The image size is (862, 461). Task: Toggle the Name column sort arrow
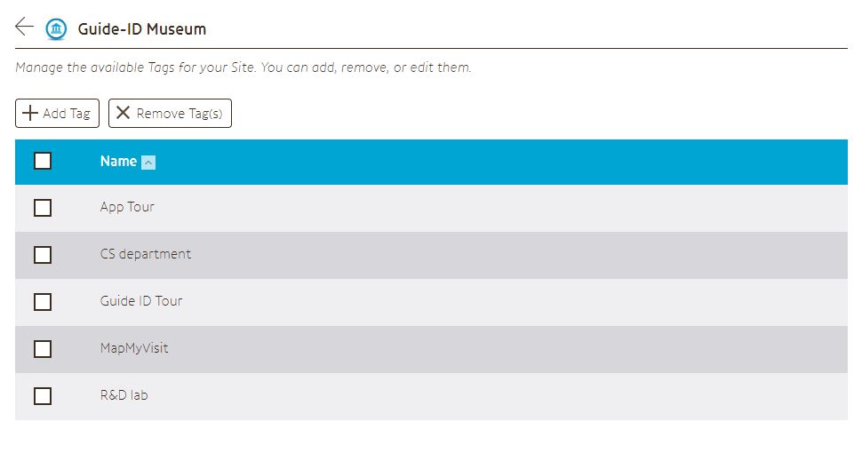tap(148, 163)
